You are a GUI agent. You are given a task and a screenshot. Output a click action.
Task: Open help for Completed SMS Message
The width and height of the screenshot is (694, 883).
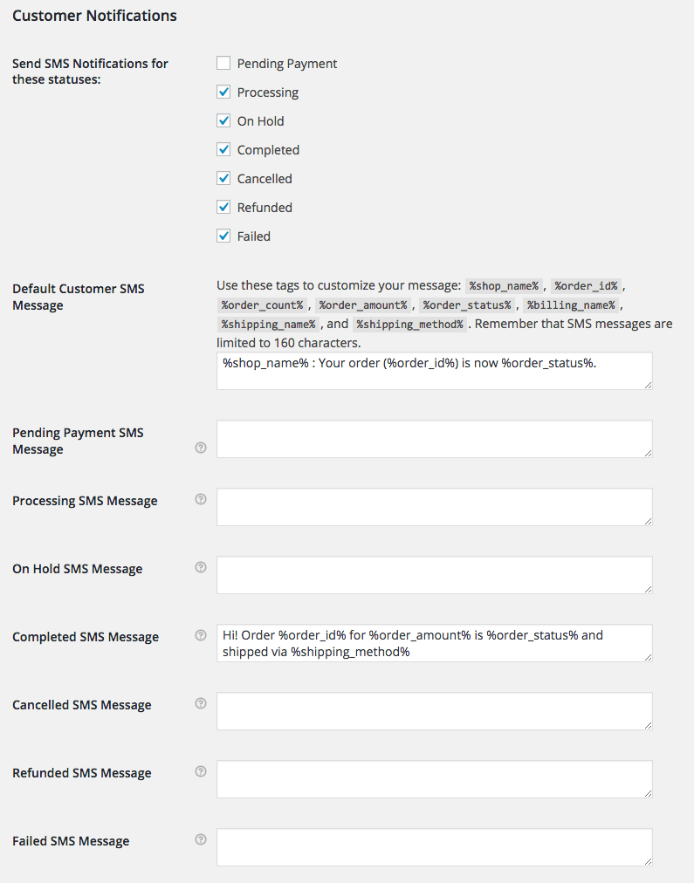click(200, 635)
